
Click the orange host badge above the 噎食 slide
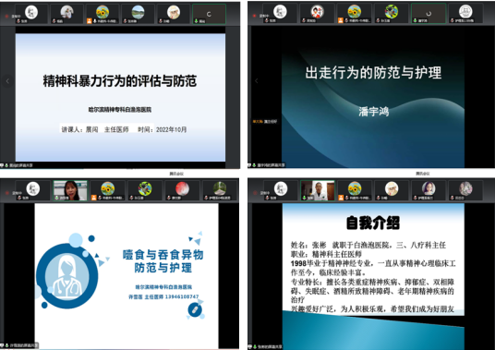pos(94,198)
